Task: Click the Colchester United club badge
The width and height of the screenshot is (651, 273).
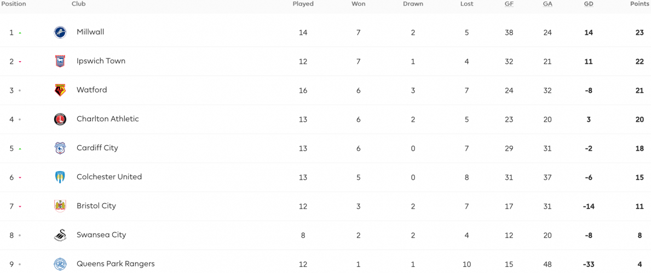Action: pyautogui.click(x=60, y=177)
